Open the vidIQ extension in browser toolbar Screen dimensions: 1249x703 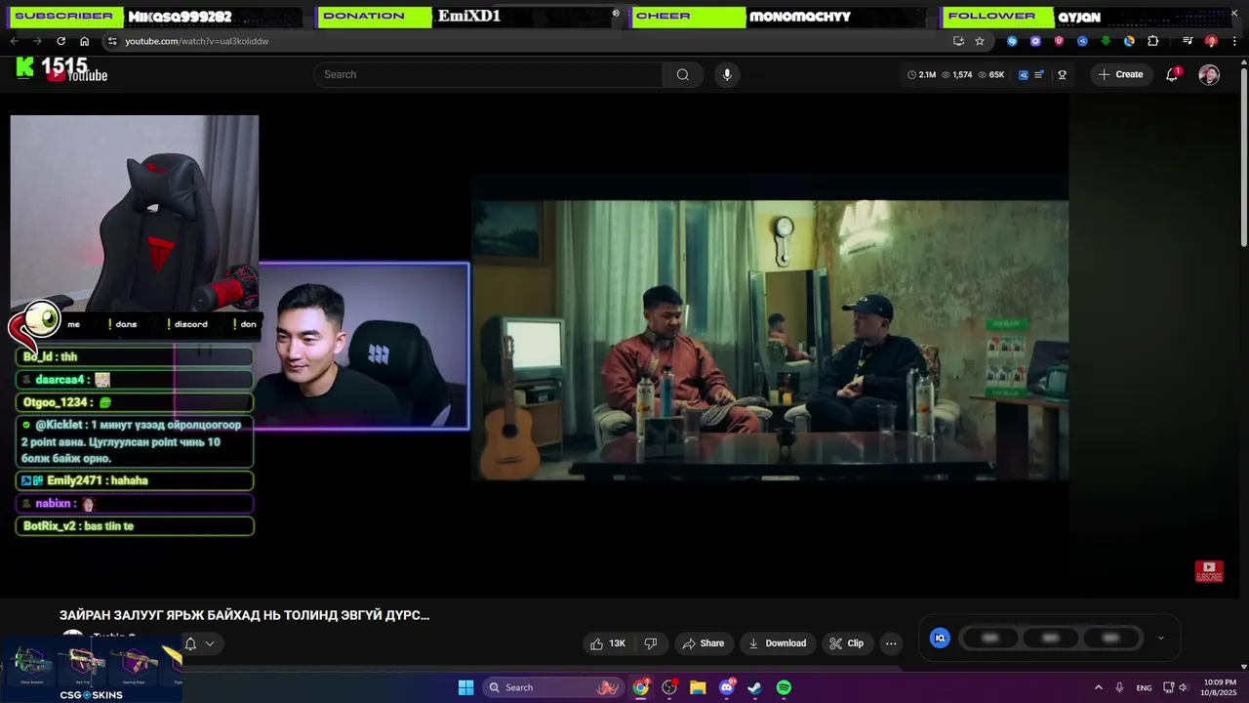(1082, 41)
